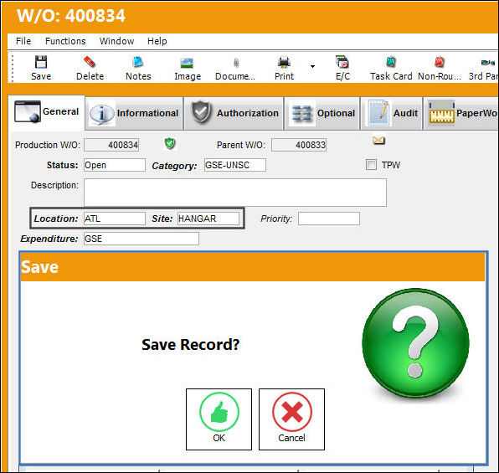Switch to the Optional tab
The image size is (499, 473).
point(322,113)
